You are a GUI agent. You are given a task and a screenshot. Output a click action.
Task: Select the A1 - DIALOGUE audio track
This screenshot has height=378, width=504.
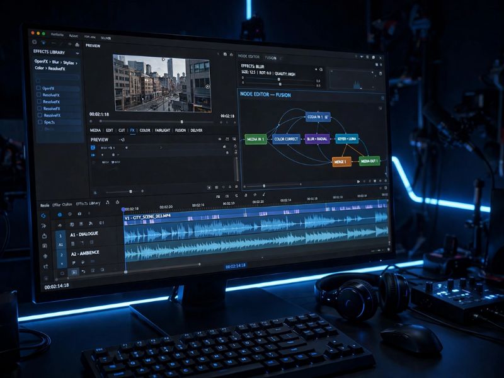[84, 234]
